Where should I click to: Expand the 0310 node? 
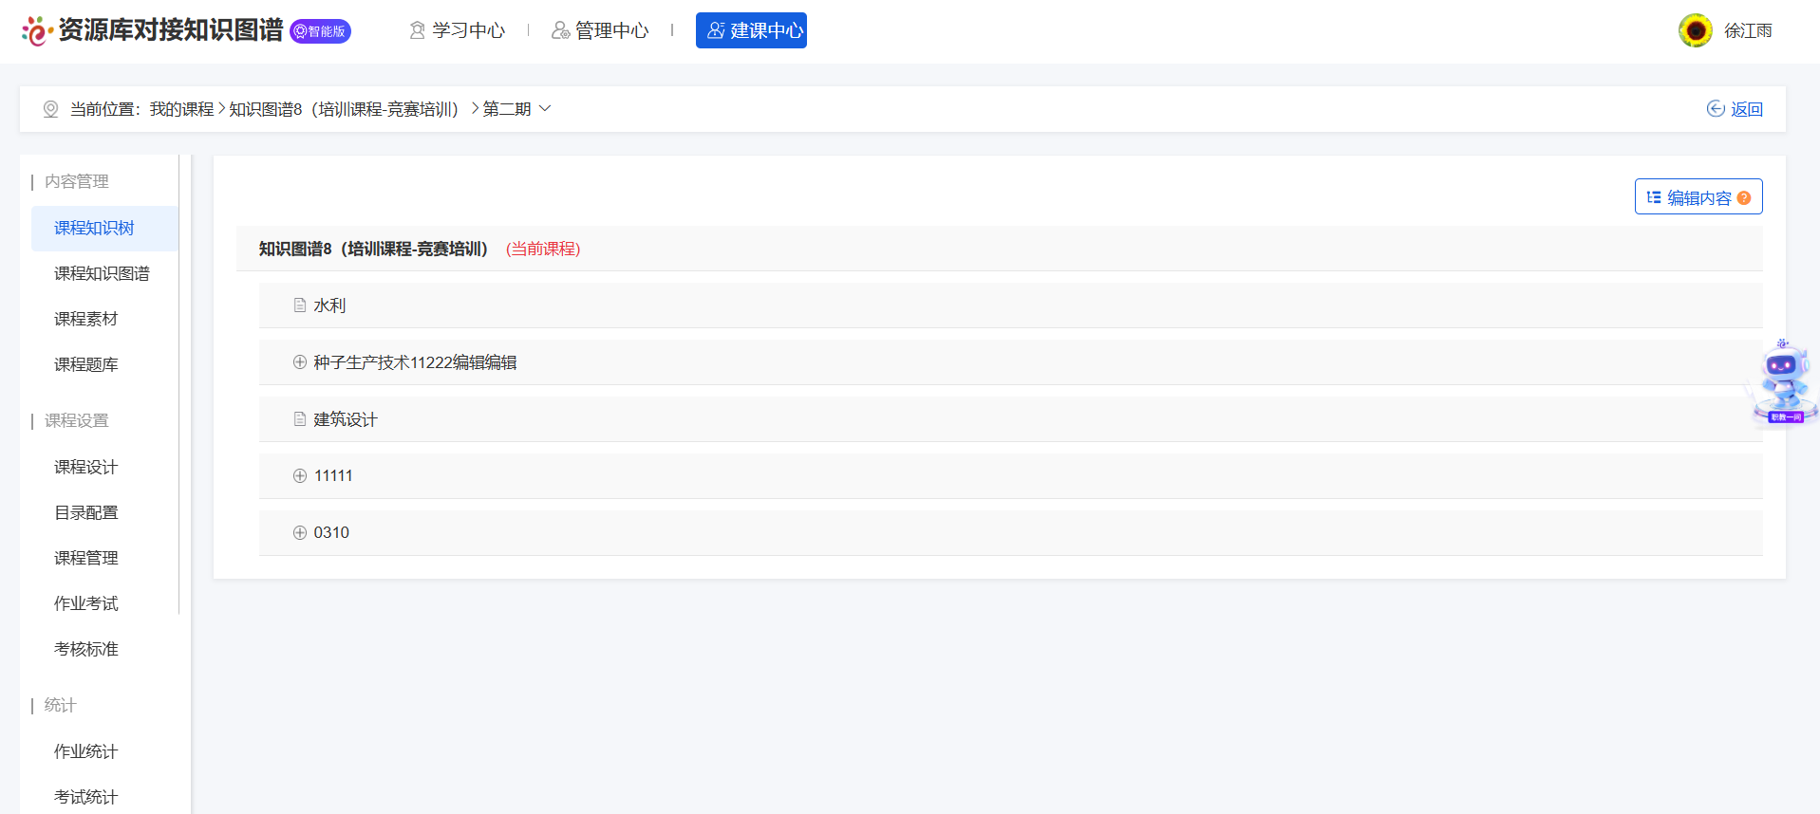300,533
